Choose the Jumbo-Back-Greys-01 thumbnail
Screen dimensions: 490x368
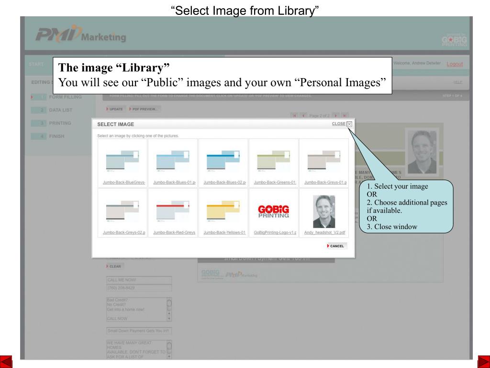coord(324,161)
